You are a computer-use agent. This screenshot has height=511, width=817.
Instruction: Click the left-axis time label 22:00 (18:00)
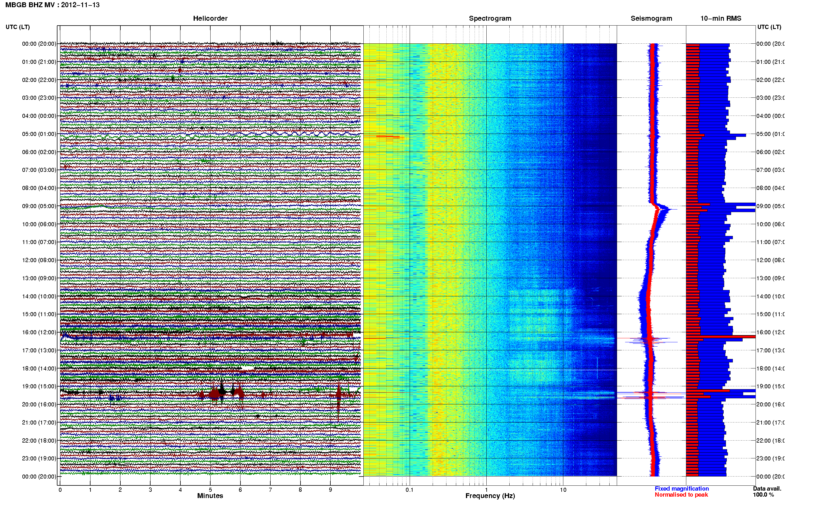39,440
